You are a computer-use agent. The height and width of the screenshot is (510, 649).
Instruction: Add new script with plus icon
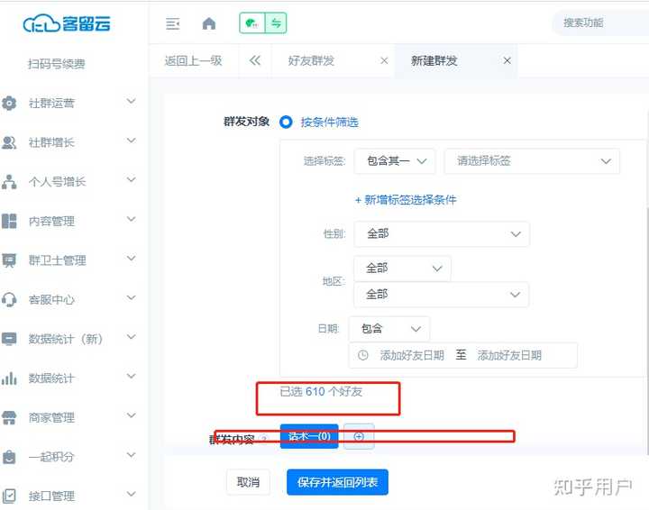point(359,437)
